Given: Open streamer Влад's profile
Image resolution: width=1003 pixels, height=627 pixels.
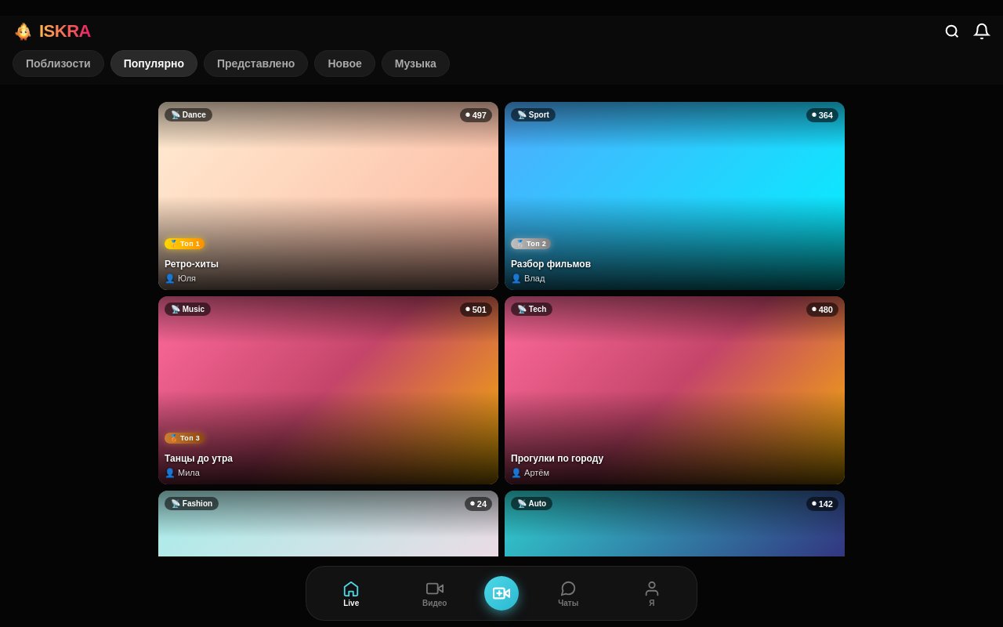Looking at the screenshot, I should [x=528, y=278].
